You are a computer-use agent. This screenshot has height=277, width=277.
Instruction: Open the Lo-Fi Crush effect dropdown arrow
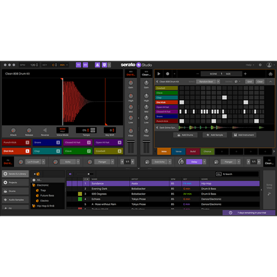(x=44, y=162)
